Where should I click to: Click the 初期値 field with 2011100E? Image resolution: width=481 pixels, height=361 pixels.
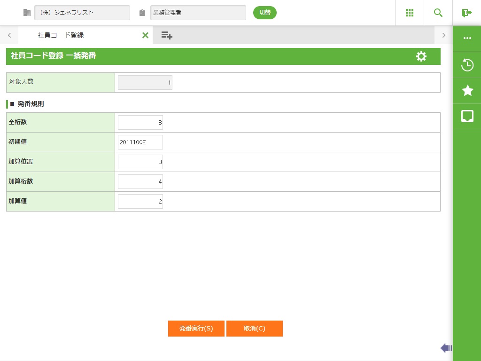coord(140,142)
